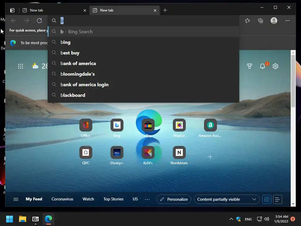The height and width of the screenshot is (226, 301).
Task: Choose the 'b - Bing Search' suggestion
Action: (143, 31)
